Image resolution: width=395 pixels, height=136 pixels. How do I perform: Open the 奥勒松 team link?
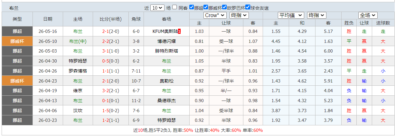[166, 81]
